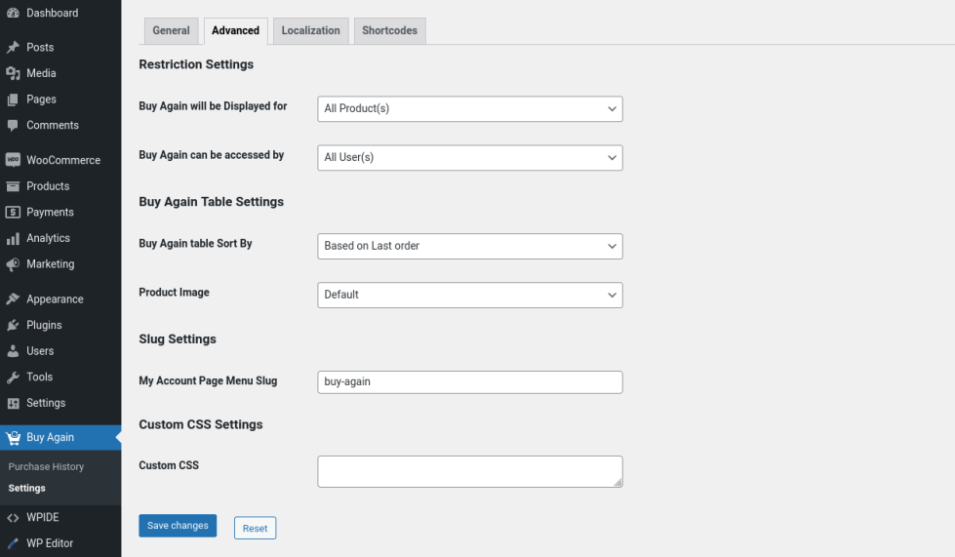Open Marketing via megaphone icon

(x=13, y=264)
